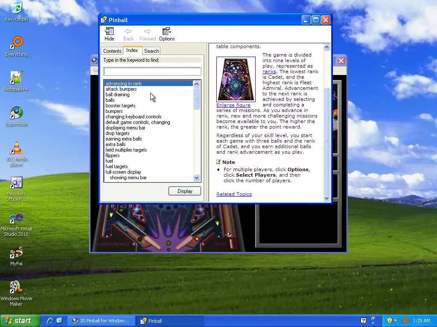Open the 'Related Topics' link
437x327 pixels.
(234, 194)
